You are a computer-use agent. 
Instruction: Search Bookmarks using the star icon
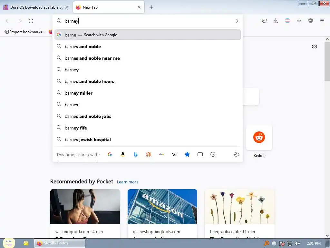coord(187,154)
